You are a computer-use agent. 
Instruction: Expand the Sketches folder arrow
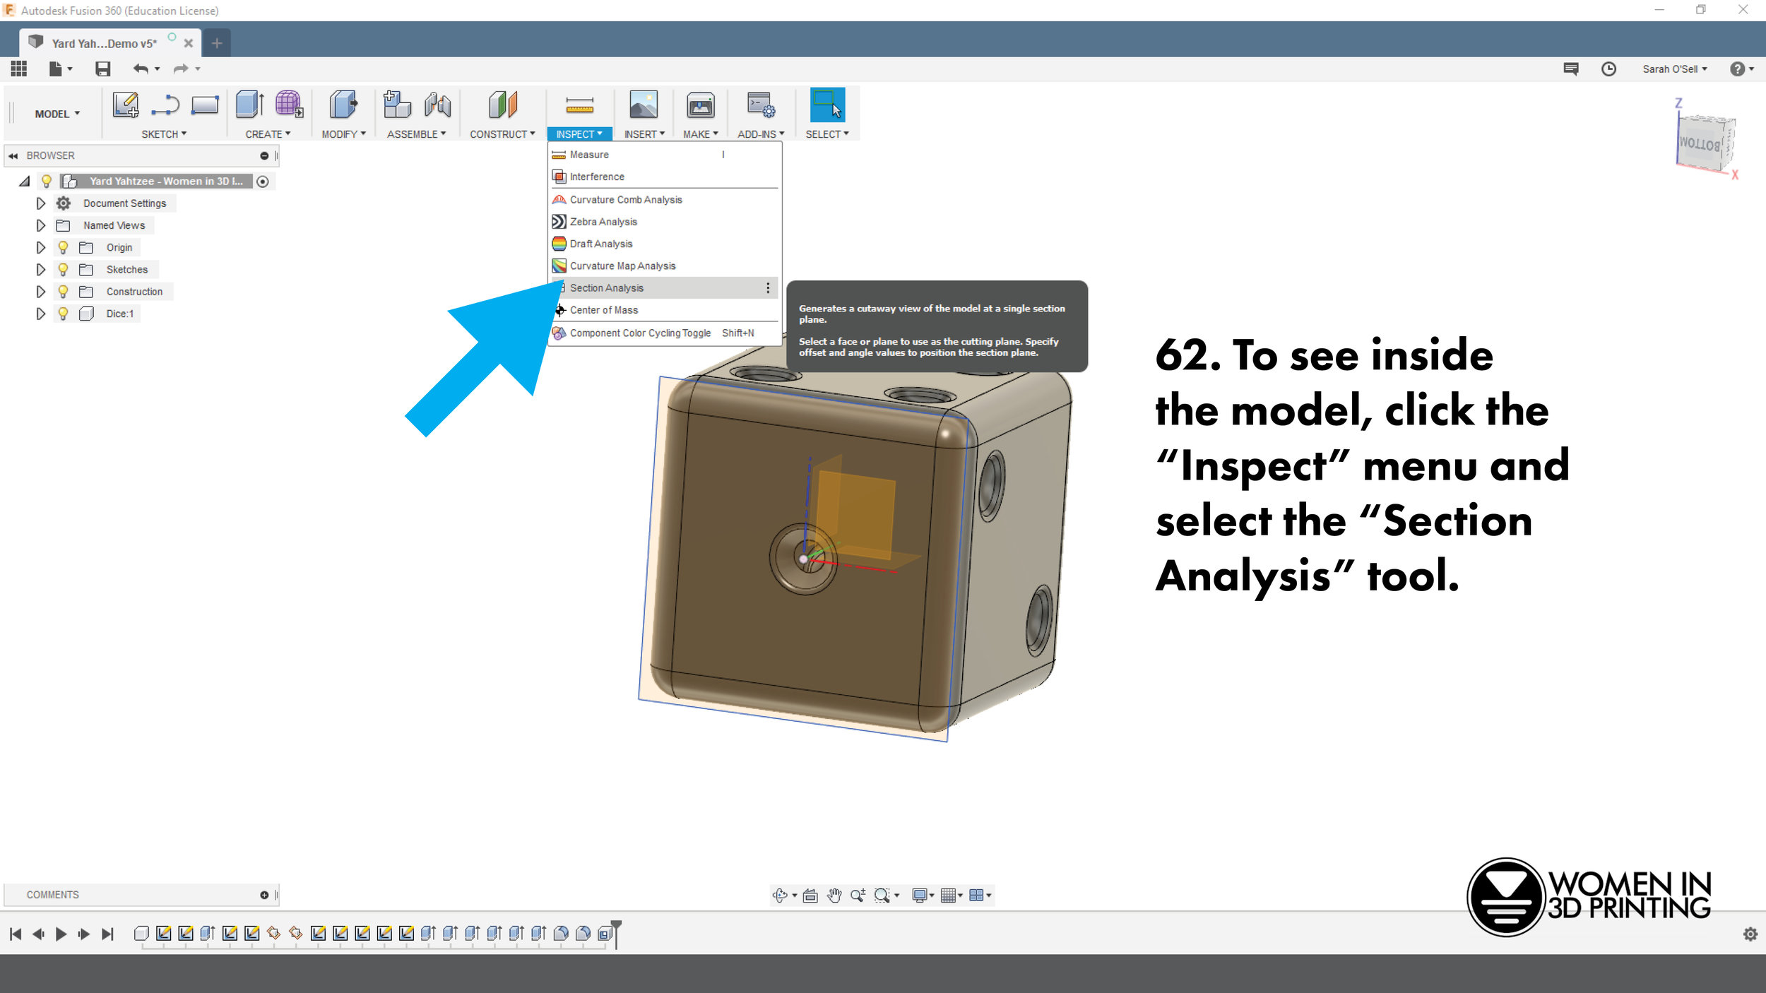click(40, 269)
